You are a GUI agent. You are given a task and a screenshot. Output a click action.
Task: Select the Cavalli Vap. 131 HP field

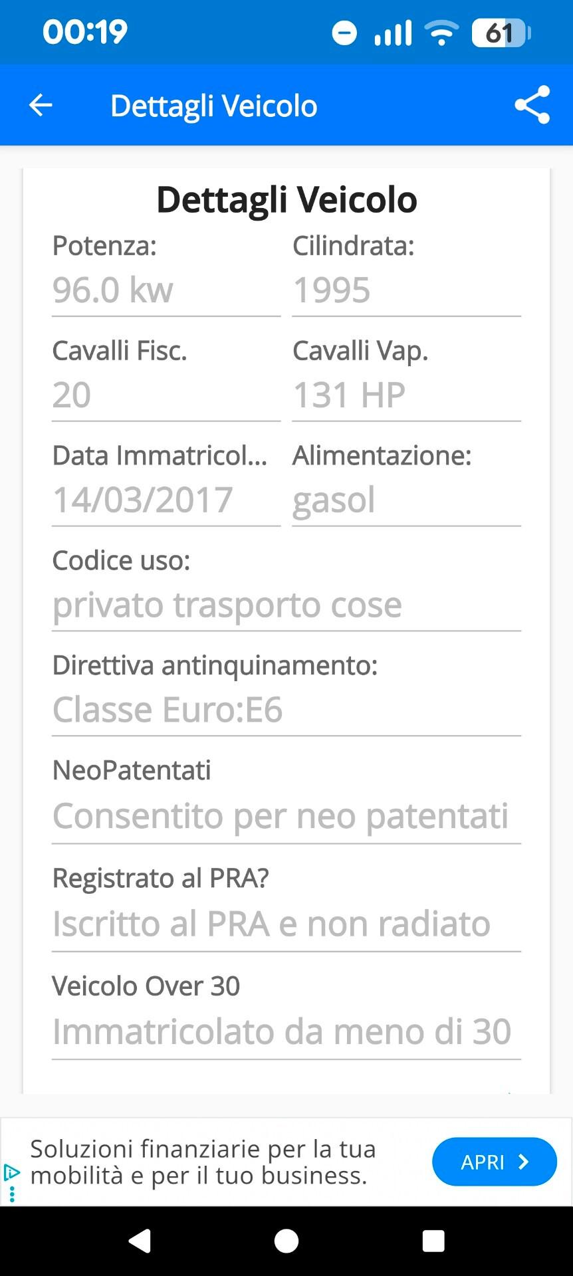pos(406,395)
